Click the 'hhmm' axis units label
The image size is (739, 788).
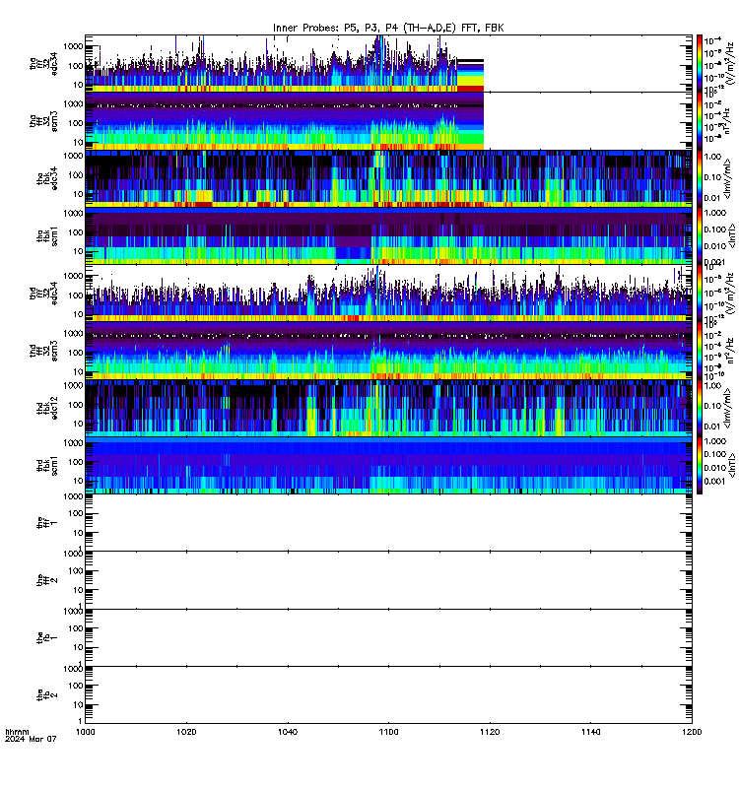[x=17, y=732]
